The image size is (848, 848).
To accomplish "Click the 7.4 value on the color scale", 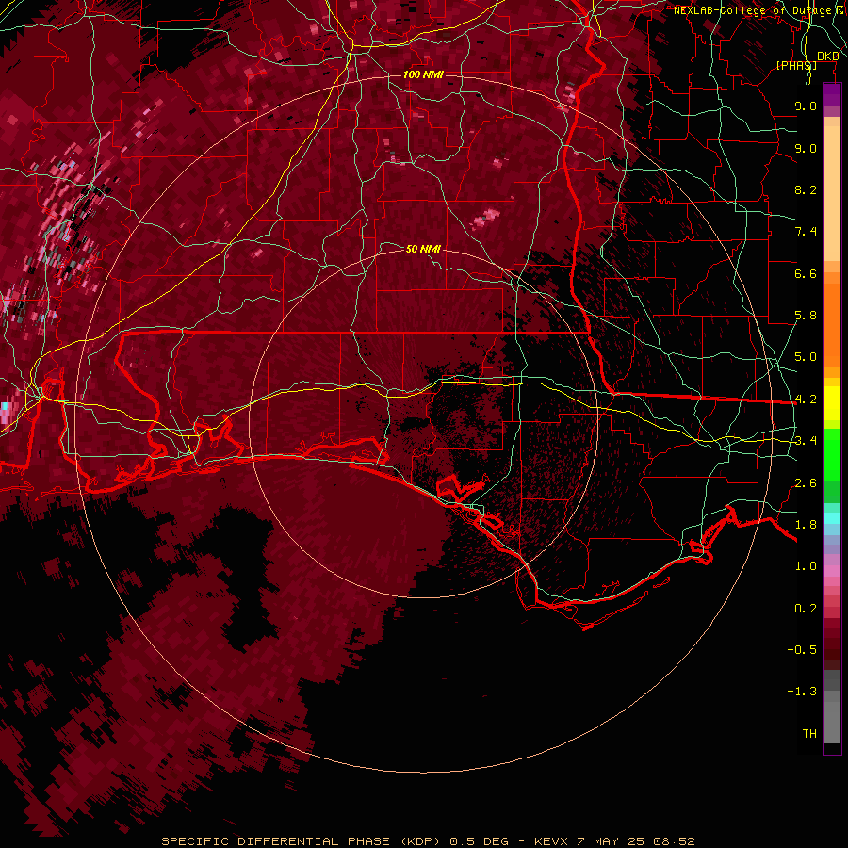I will [x=806, y=232].
